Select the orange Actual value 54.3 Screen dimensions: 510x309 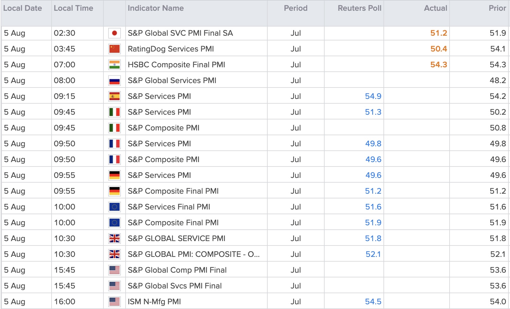point(438,65)
